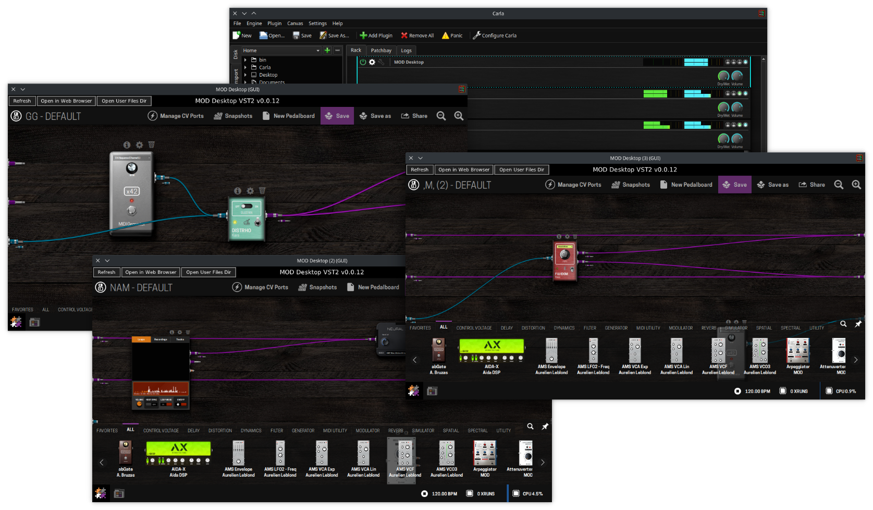873x510 pixels.
Task: Click New project icon in Carla toolbar
Action: point(236,35)
